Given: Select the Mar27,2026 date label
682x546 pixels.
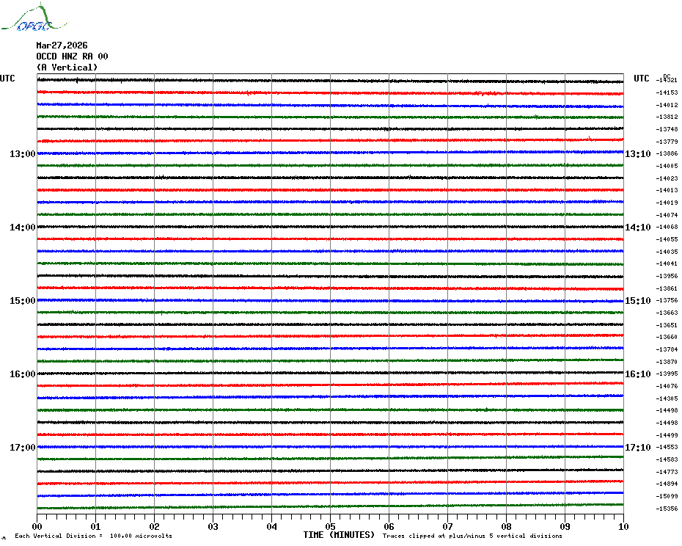Looking at the screenshot, I should (62, 45).
